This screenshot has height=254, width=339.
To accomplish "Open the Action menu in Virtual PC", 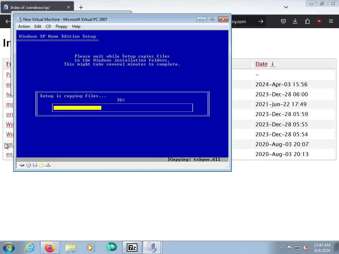I will coord(24,26).
